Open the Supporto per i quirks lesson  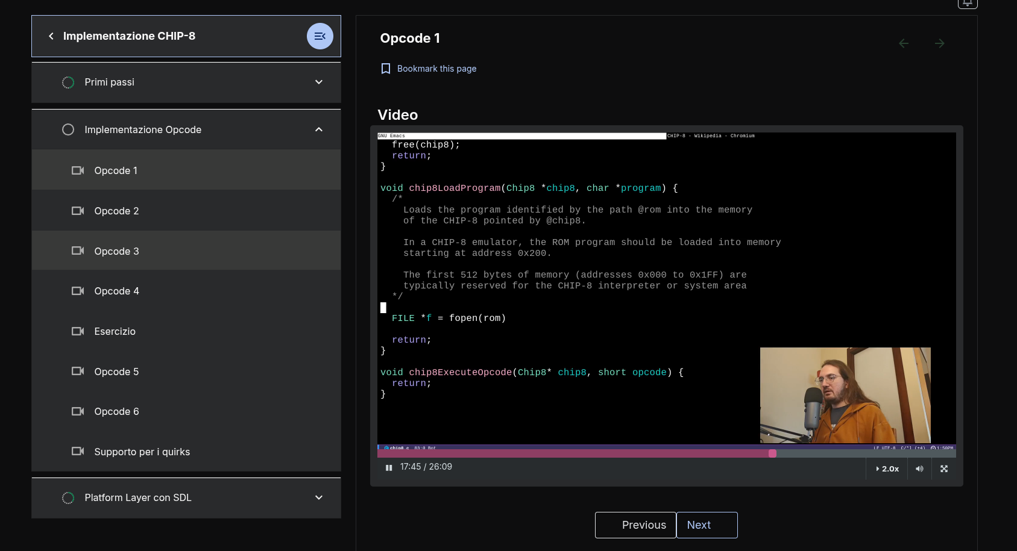186,452
